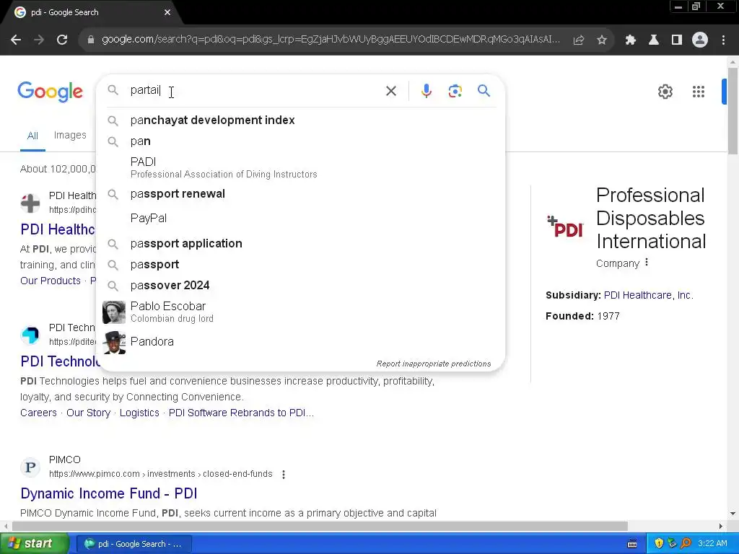
Task: Click the Professional Disposables International heading
Action: 650,218
